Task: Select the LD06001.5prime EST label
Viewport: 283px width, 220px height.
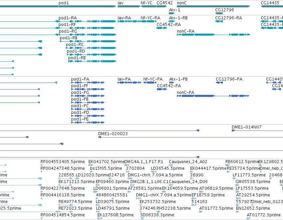Action: coord(110,188)
